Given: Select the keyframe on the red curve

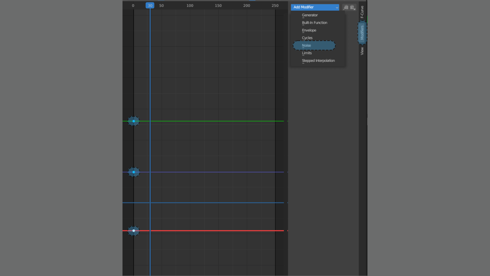Looking at the screenshot, I should 134,231.
